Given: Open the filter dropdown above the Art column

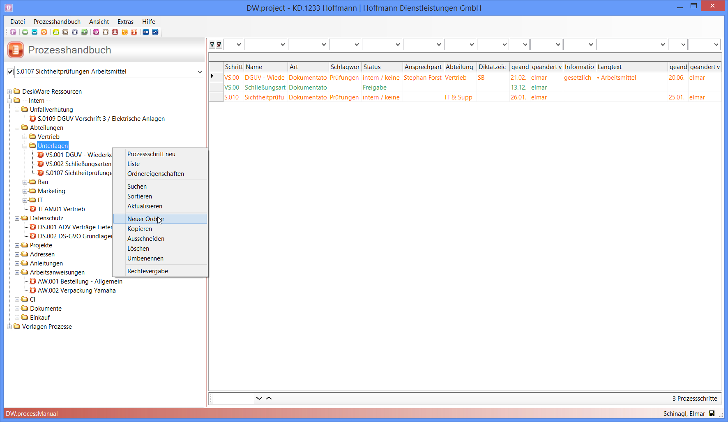Looking at the screenshot, I should (x=324, y=44).
